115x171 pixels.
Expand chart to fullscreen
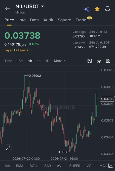pyautogui.click(x=8, y=148)
